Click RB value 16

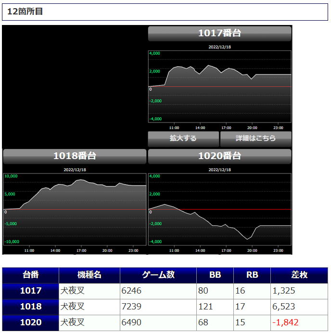pos(240,291)
